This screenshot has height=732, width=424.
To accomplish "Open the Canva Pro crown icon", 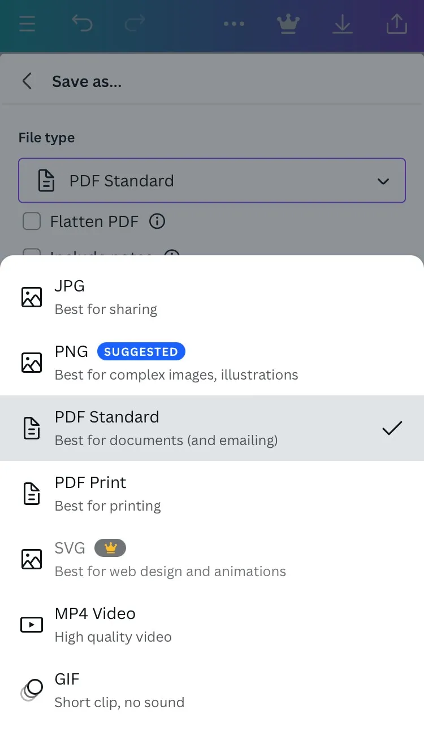I will click(x=288, y=24).
